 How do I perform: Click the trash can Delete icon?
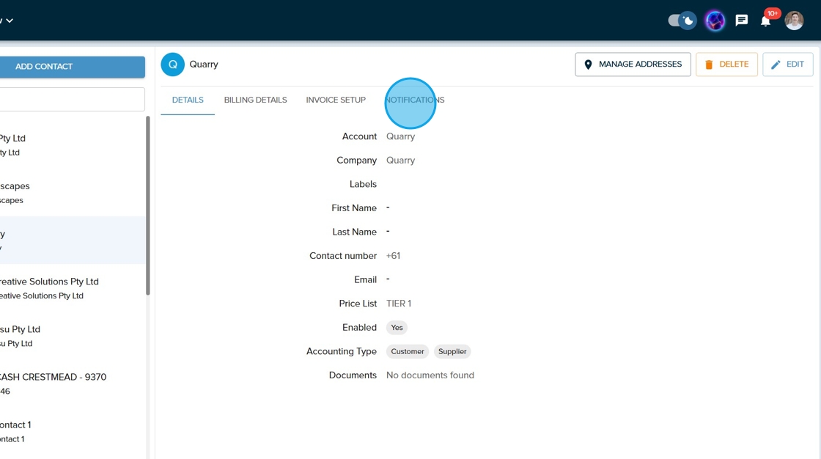(x=709, y=65)
